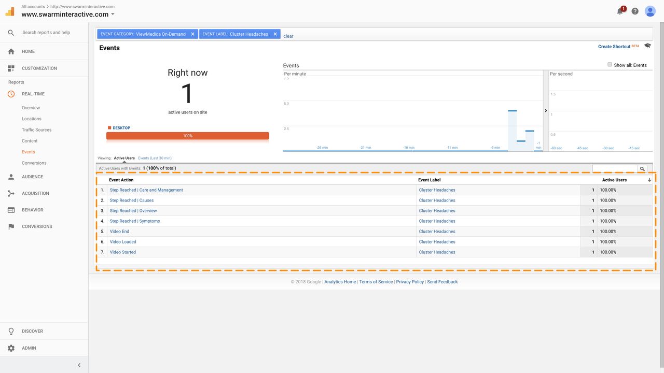Click the Create Shortcut link
Viewport: 664px width, 373px height.
pyautogui.click(x=614, y=47)
